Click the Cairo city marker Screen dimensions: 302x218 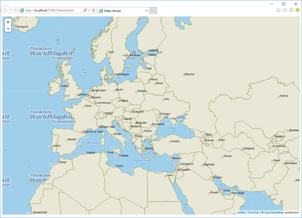[x=165, y=176]
